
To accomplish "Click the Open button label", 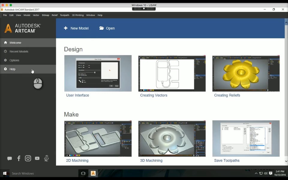I will pos(110,28).
